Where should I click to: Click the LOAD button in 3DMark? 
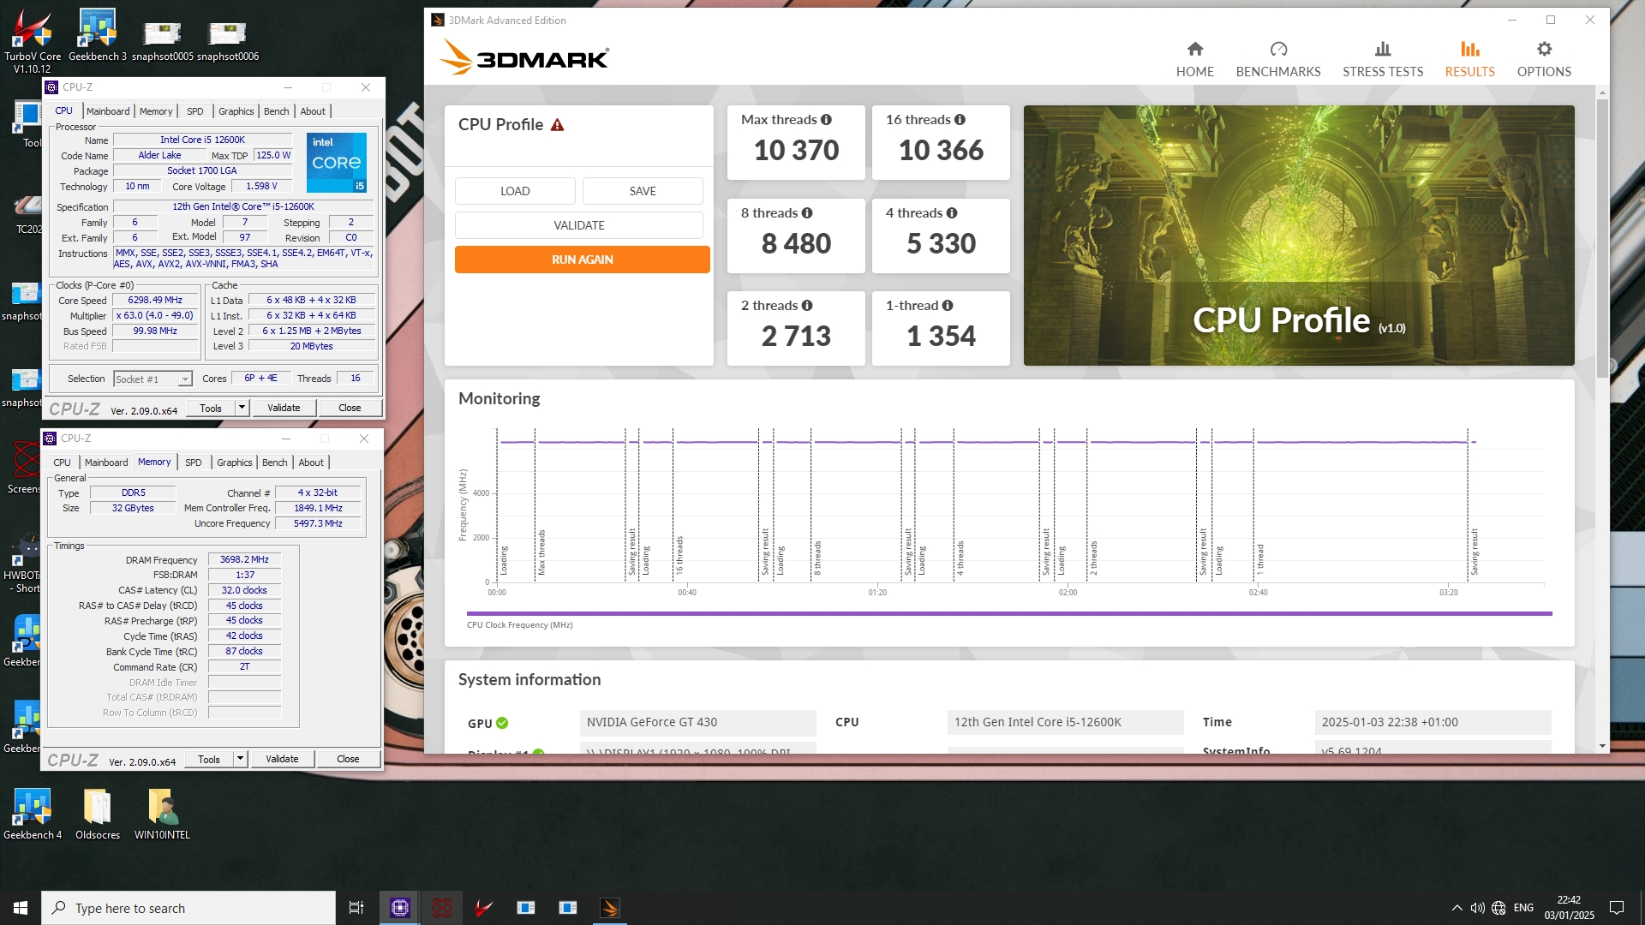point(515,191)
